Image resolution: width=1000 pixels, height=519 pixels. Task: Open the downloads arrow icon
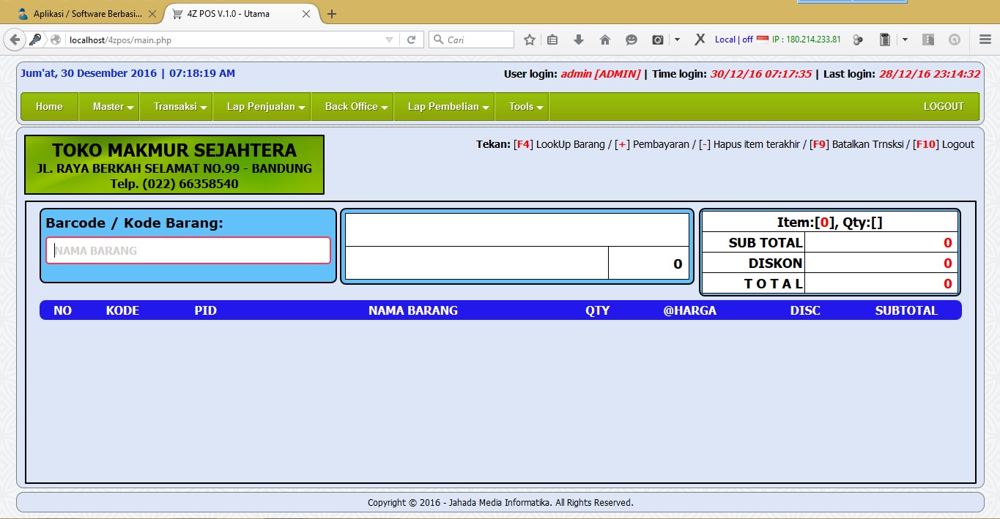pos(578,40)
